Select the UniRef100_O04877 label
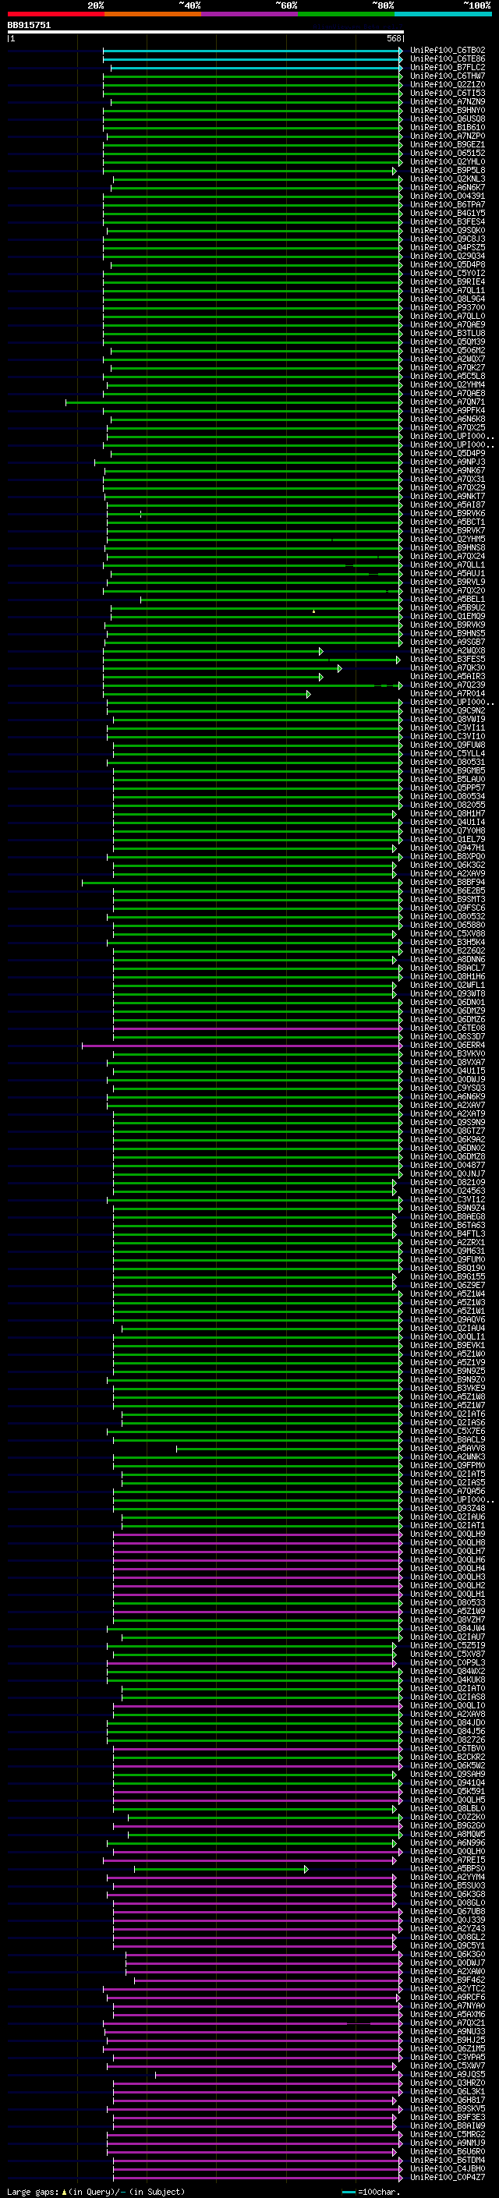Screen dimensions: 499x2198 (448, 1166)
